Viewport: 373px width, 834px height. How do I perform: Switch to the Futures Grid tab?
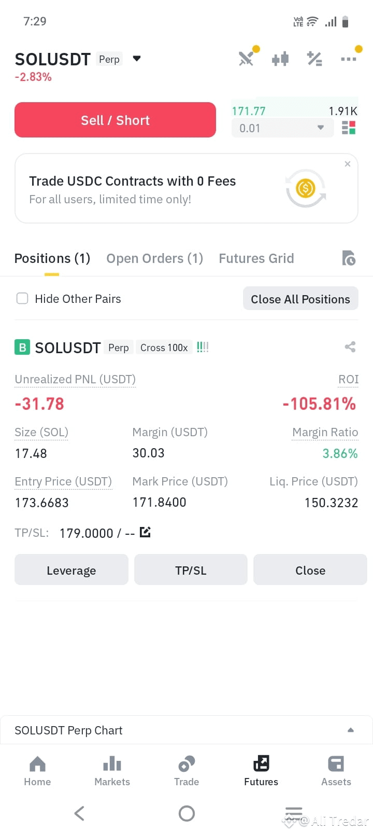coord(256,258)
